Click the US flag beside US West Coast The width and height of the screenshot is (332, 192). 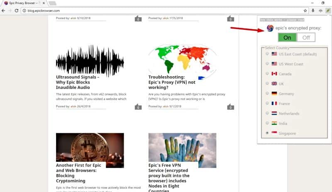pos(274,64)
